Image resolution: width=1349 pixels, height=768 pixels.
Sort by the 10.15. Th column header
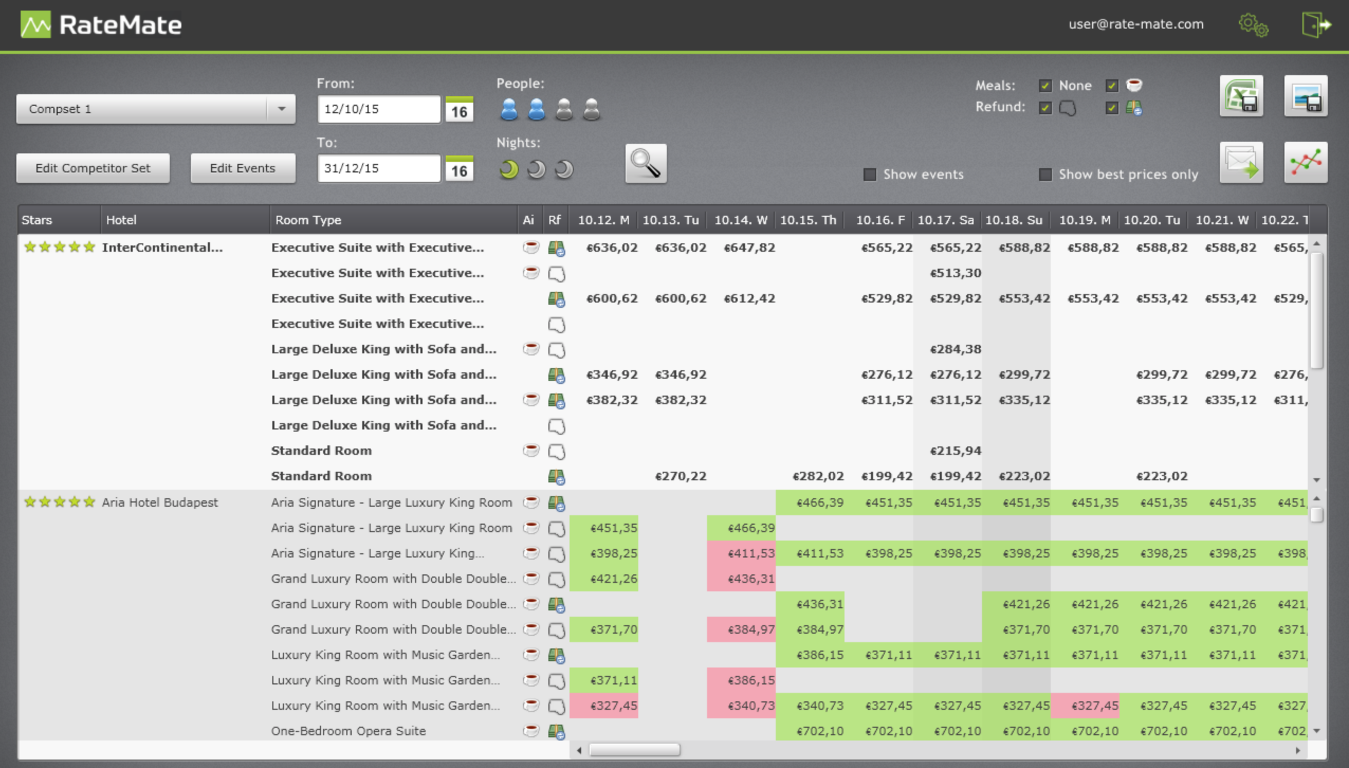809,220
